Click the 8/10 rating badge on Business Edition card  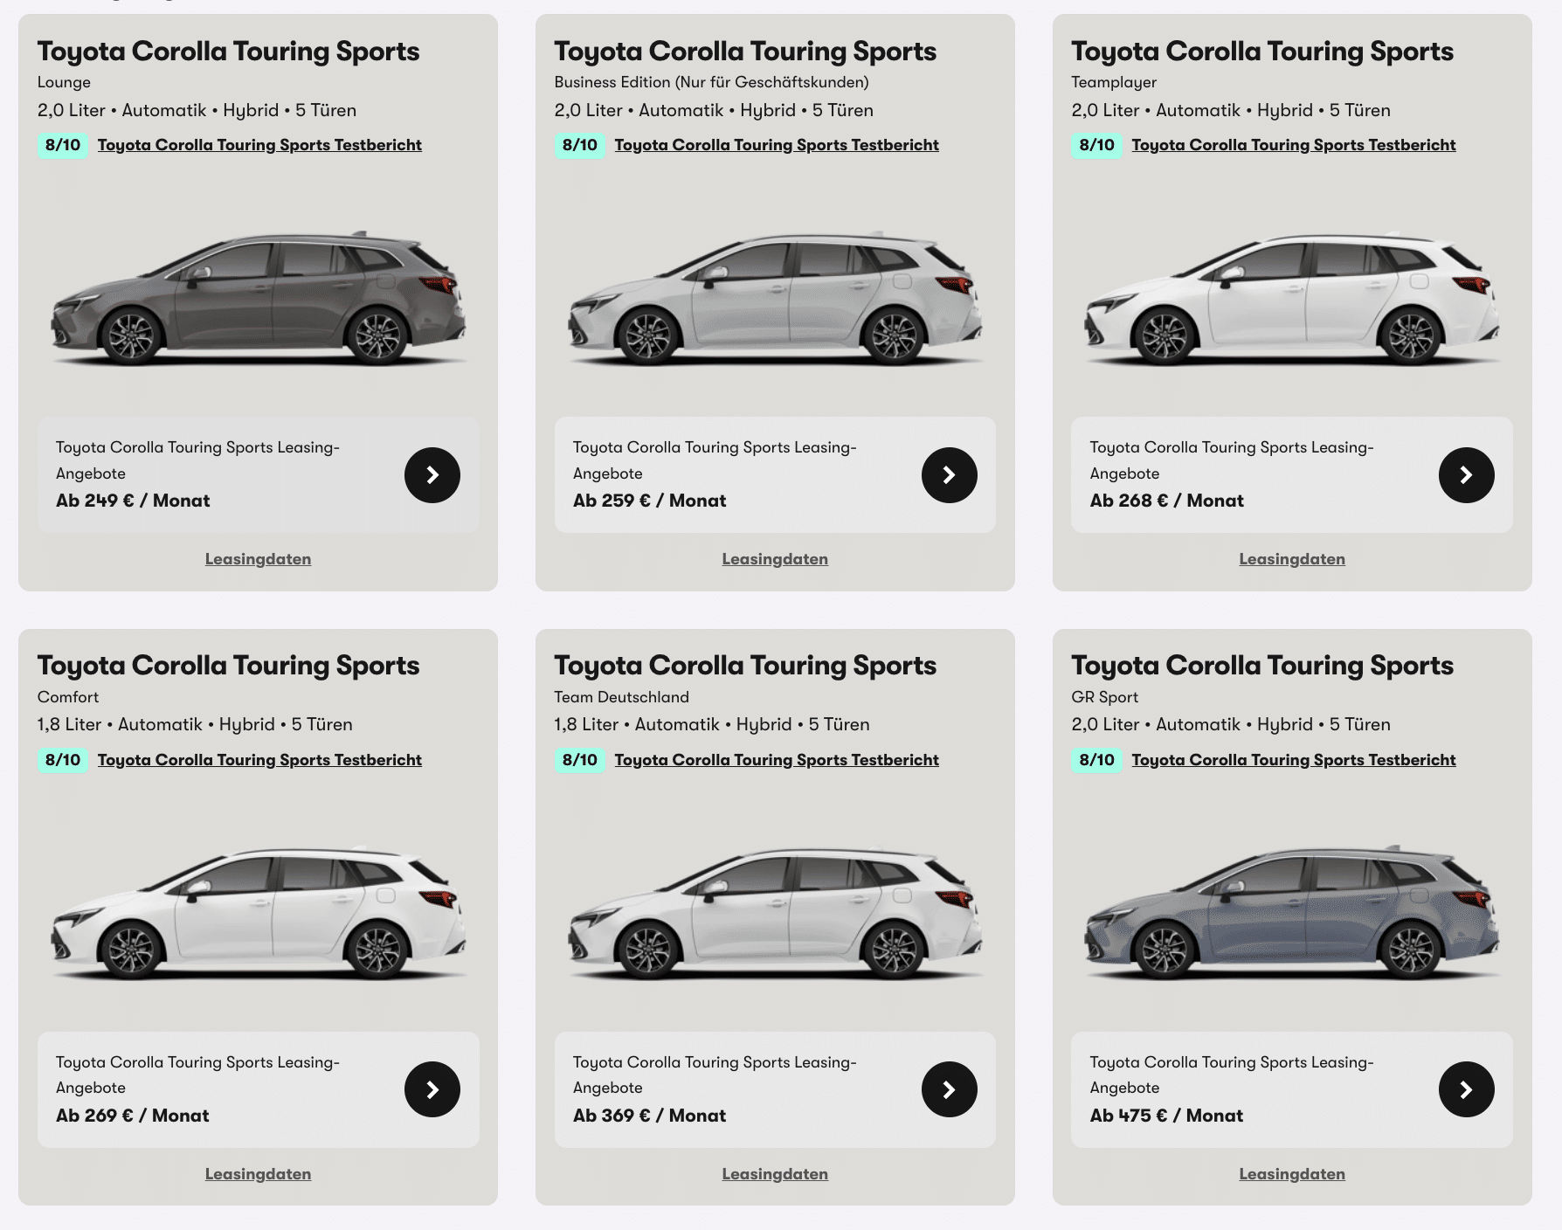[580, 145]
